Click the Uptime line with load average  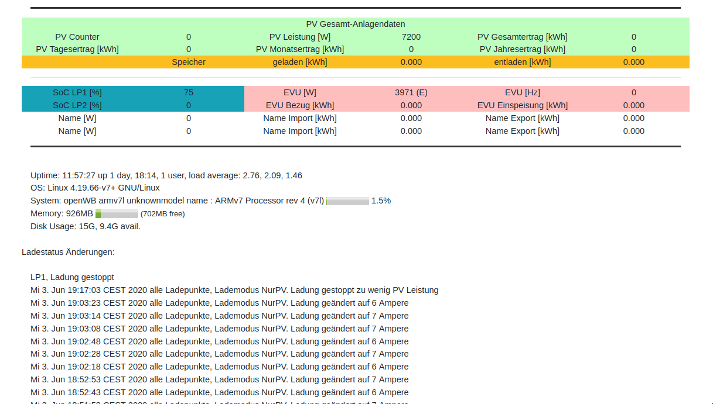tap(166, 175)
